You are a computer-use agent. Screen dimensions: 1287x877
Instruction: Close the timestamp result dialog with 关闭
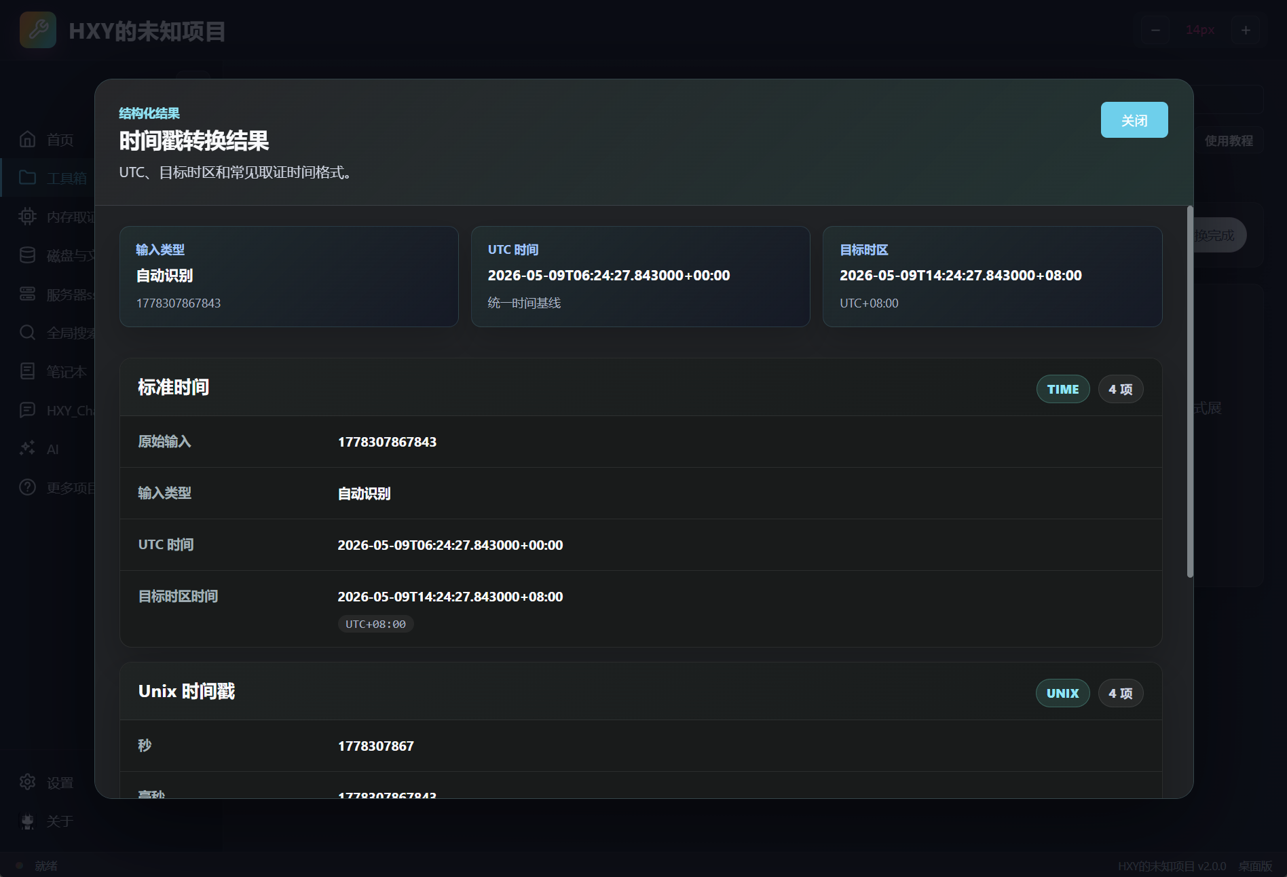click(1134, 120)
